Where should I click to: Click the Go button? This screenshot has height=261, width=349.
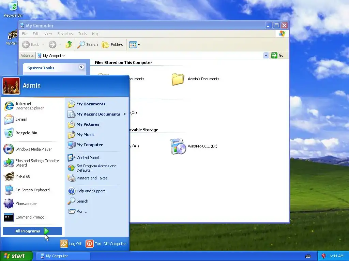[x=277, y=55]
